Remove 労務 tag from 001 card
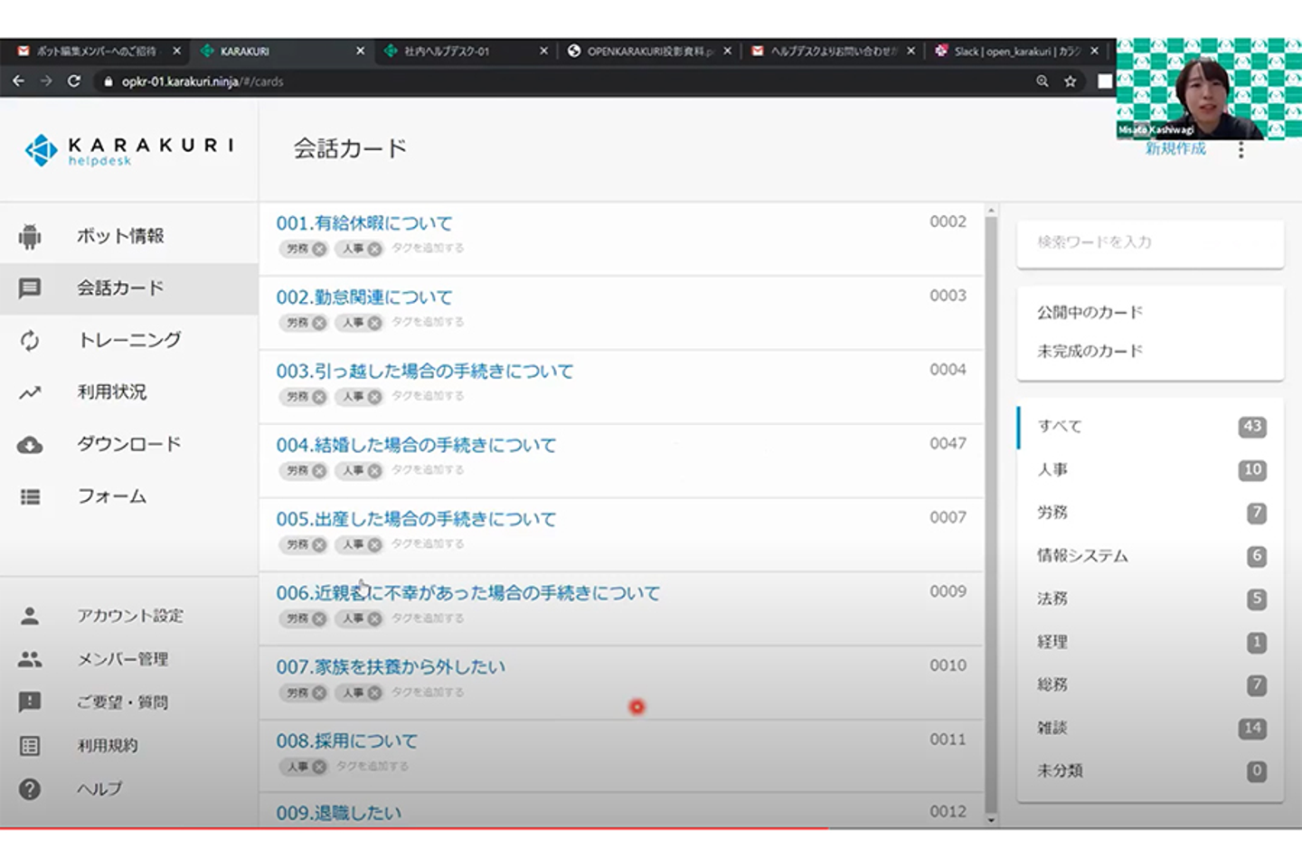Viewport: 1302px width, 868px height. coord(319,249)
